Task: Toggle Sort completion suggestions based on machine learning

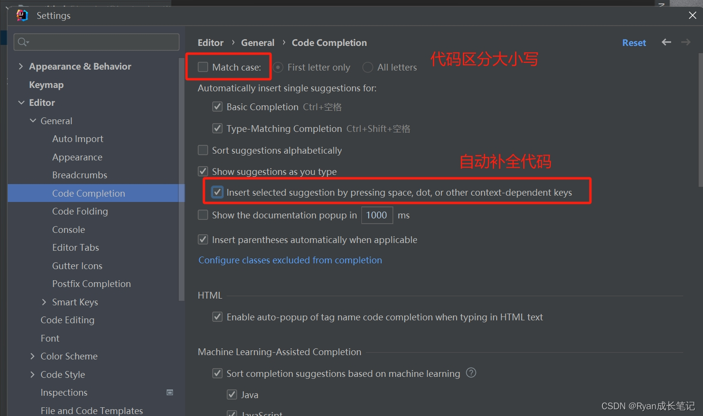Action: 217,373
